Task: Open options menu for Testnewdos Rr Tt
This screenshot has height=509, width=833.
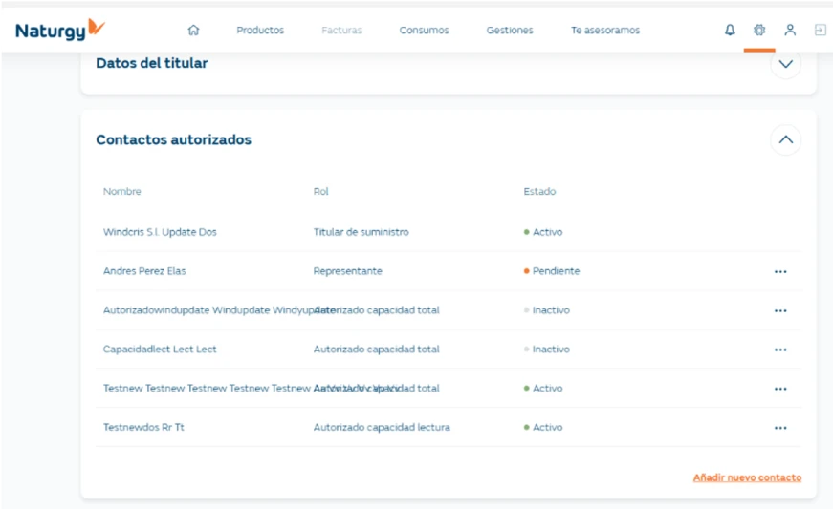Action: pos(780,428)
